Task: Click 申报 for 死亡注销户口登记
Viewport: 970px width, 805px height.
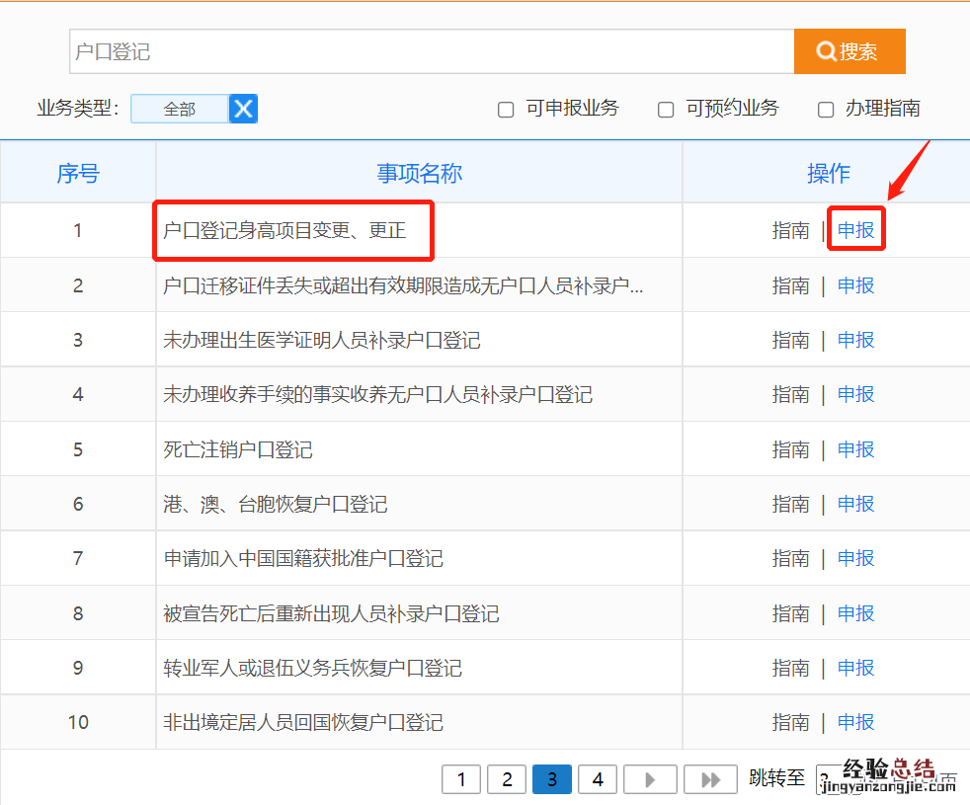Action: click(x=855, y=449)
